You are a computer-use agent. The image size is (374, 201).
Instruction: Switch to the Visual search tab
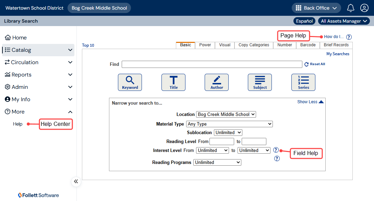click(x=225, y=45)
